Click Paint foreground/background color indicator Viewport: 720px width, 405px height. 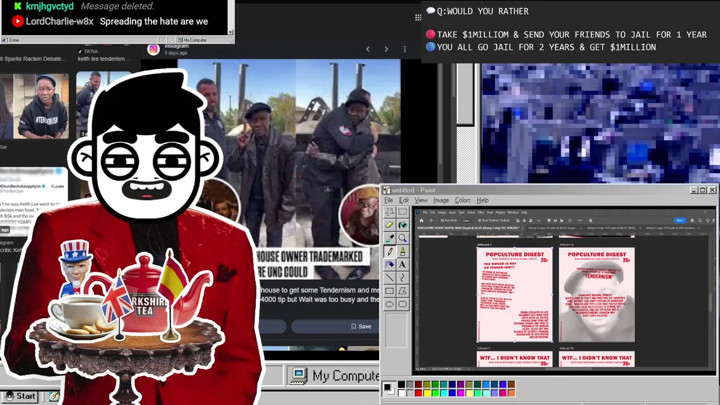tap(389, 389)
